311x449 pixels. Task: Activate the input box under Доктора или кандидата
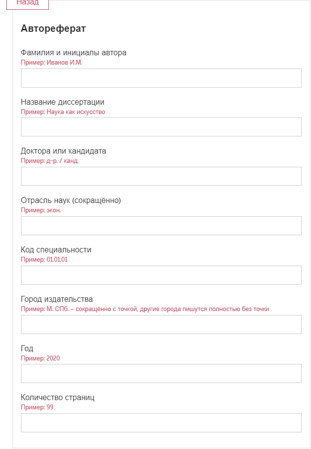tap(161, 177)
